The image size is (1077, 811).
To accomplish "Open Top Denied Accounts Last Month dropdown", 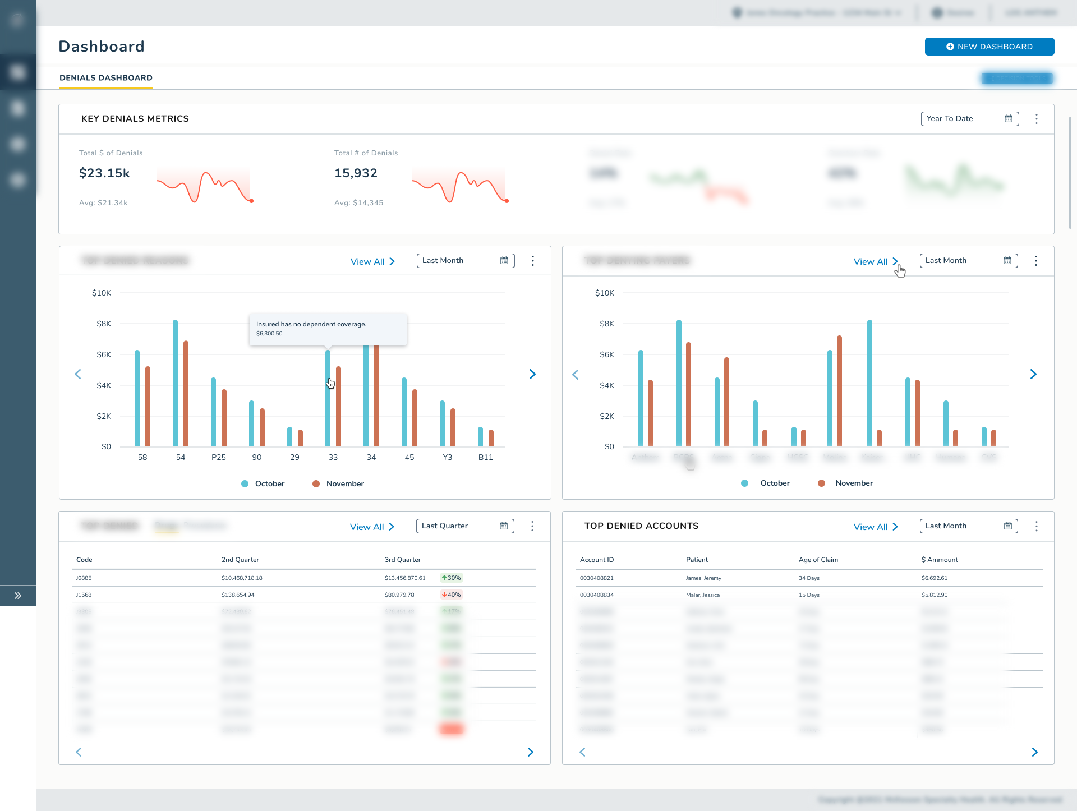I will [x=969, y=526].
